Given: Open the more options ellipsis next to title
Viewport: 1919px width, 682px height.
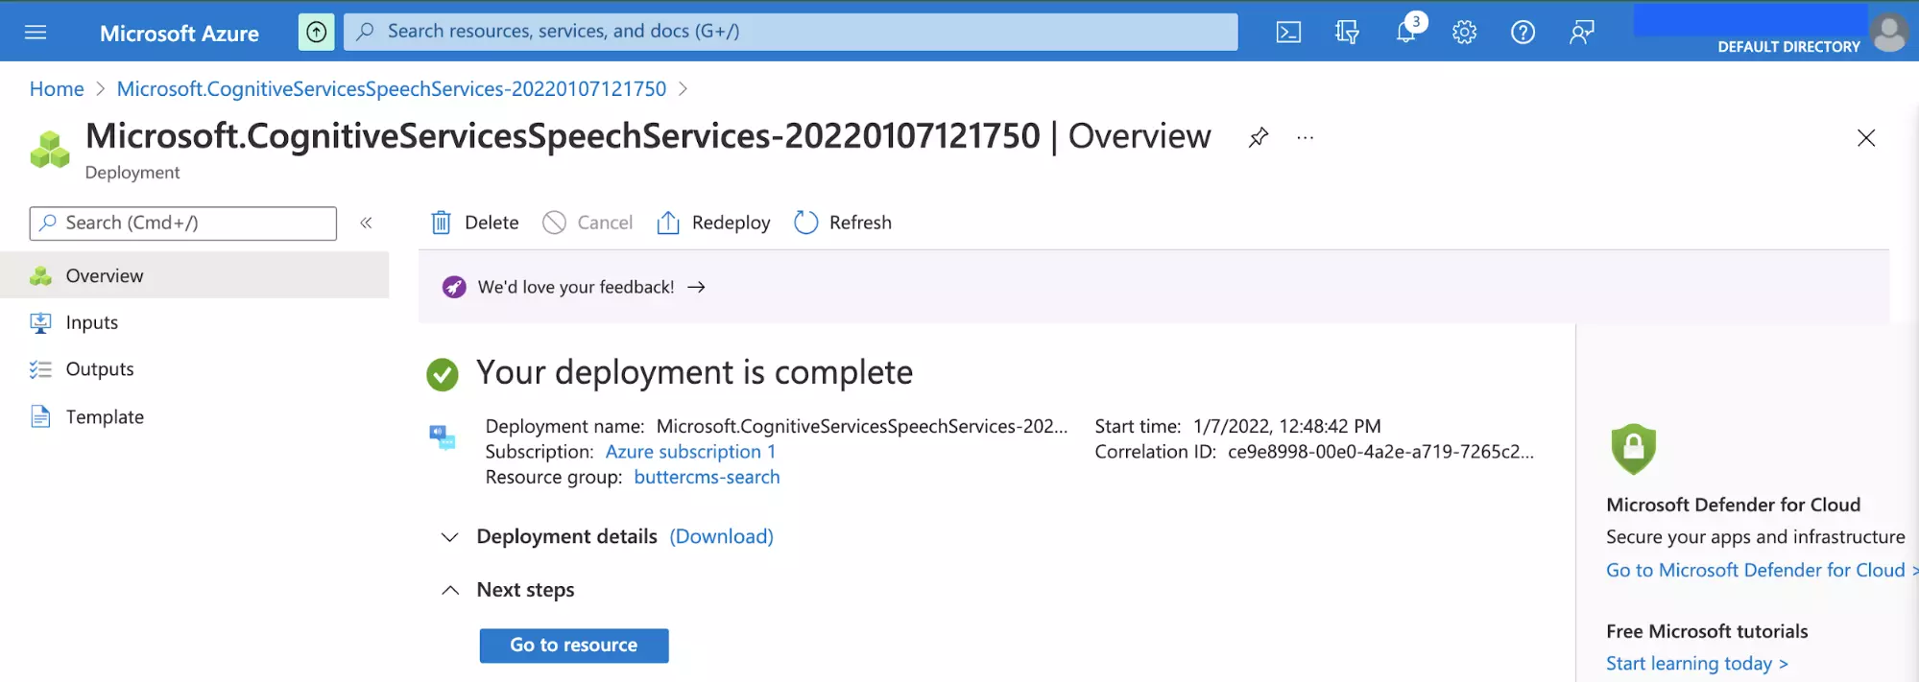Looking at the screenshot, I should pyautogui.click(x=1306, y=137).
